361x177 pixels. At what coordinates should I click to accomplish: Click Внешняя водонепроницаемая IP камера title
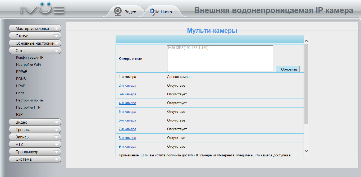[274, 10]
